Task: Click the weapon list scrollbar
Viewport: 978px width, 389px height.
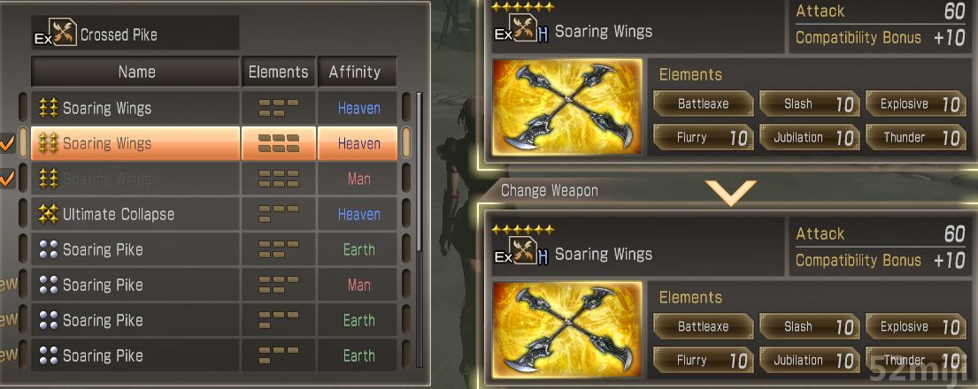Action: click(420, 172)
